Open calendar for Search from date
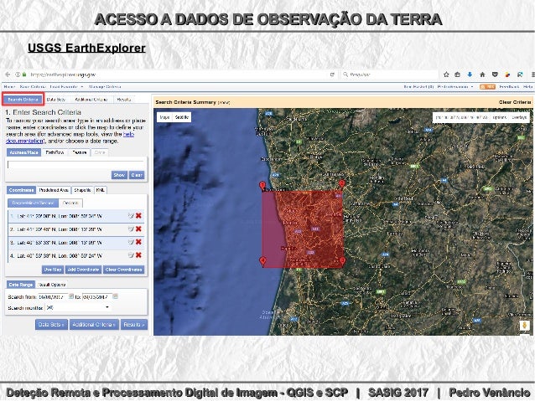Image resolution: width=535 pixels, height=401 pixels. tap(71, 296)
